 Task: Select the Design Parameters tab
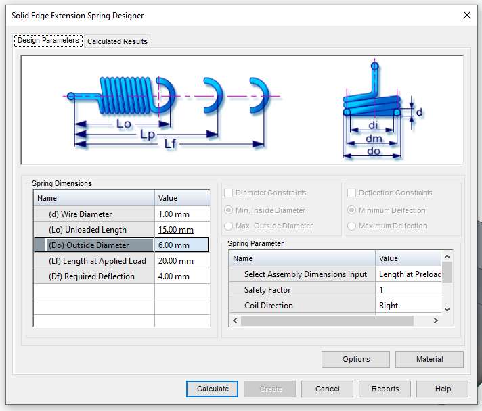(x=48, y=40)
